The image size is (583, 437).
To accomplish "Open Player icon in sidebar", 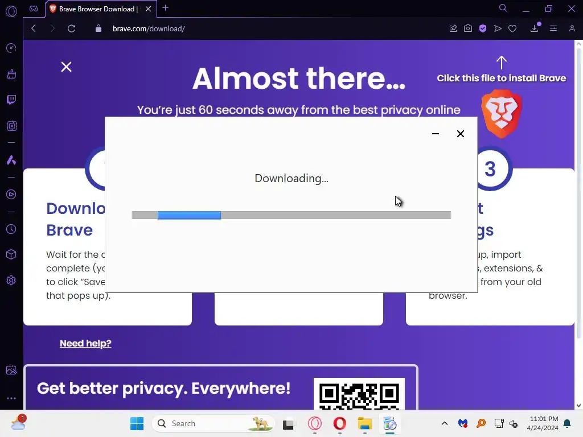I will tap(11, 195).
